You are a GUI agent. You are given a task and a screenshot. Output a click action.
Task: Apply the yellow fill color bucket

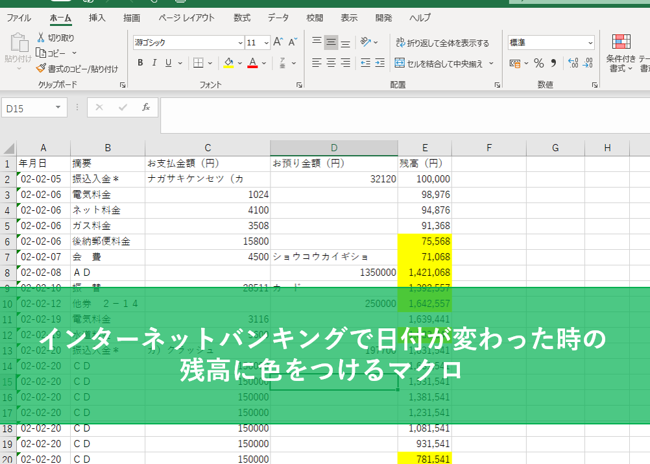pos(228,63)
